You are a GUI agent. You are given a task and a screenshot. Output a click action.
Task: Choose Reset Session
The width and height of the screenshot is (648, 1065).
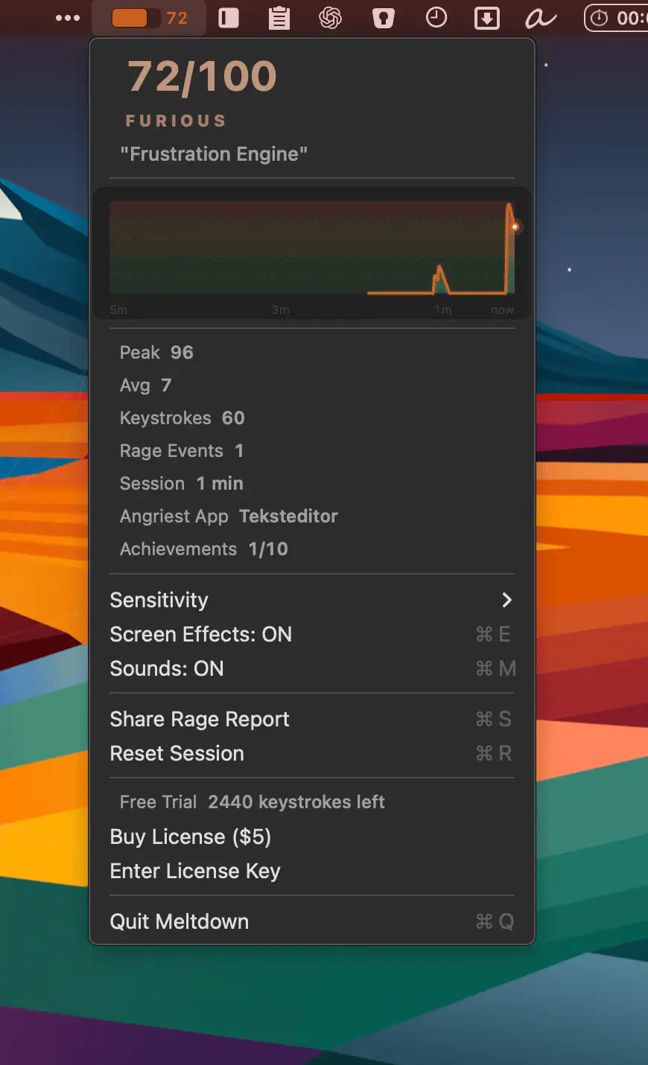pyautogui.click(x=177, y=753)
